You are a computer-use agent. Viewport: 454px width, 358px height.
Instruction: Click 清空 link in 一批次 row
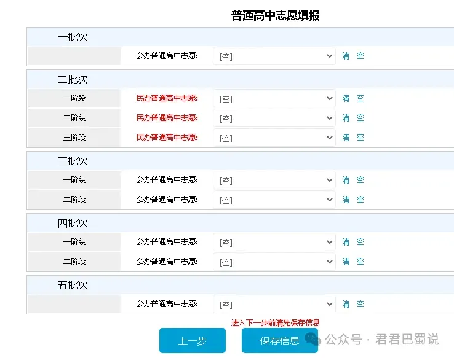point(353,56)
